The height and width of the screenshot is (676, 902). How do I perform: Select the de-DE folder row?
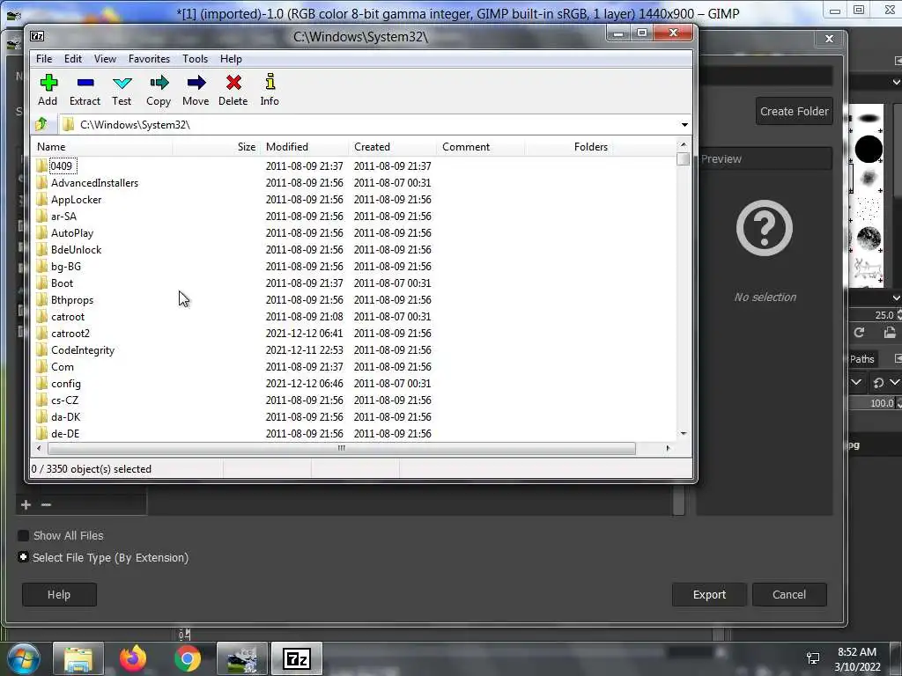[355, 433]
